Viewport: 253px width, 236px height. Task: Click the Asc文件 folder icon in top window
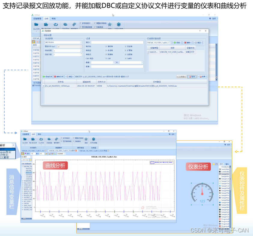coord(36,25)
